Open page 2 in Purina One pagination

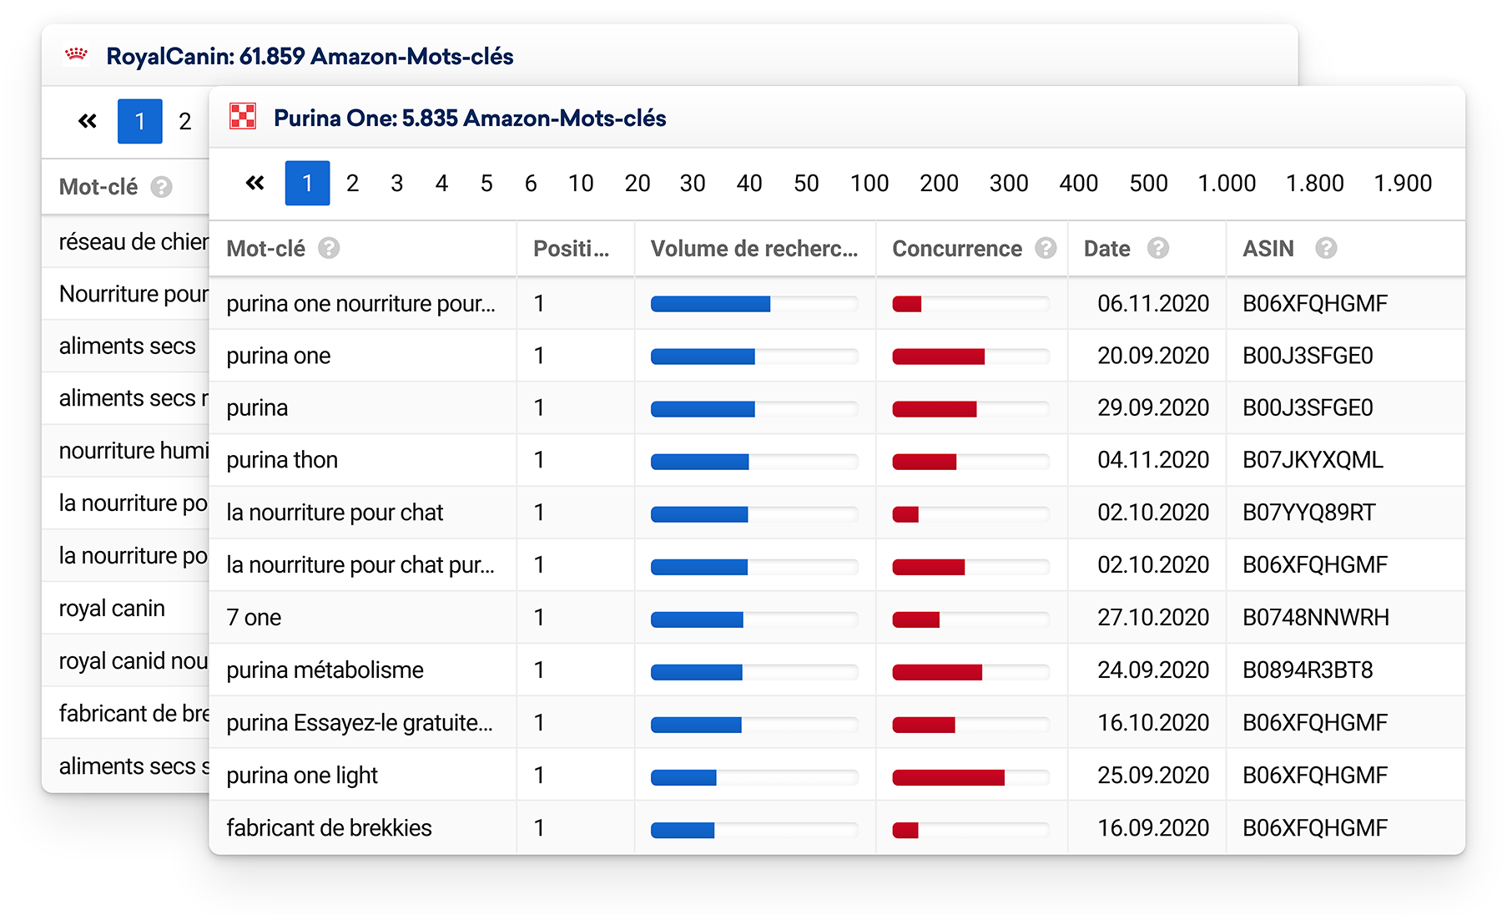[352, 183]
